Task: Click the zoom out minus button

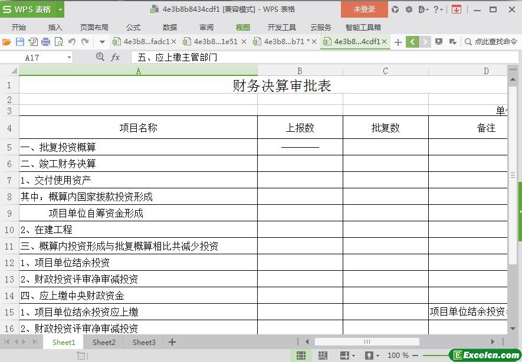Action: pyautogui.click(x=415, y=356)
